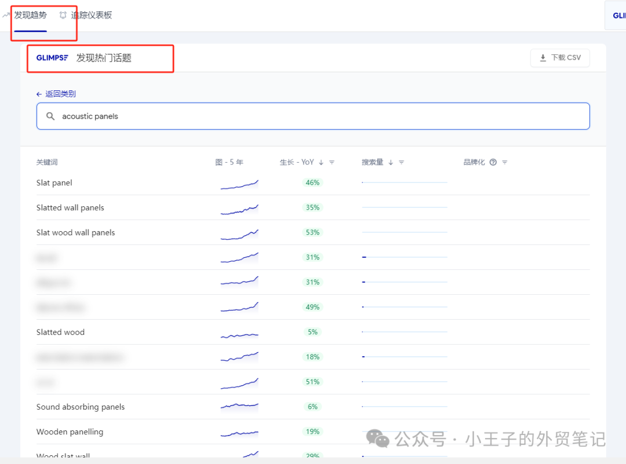The height and width of the screenshot is (464, 626).
Task: Click the search magnifier icon
Action: [x=50, y=116]
